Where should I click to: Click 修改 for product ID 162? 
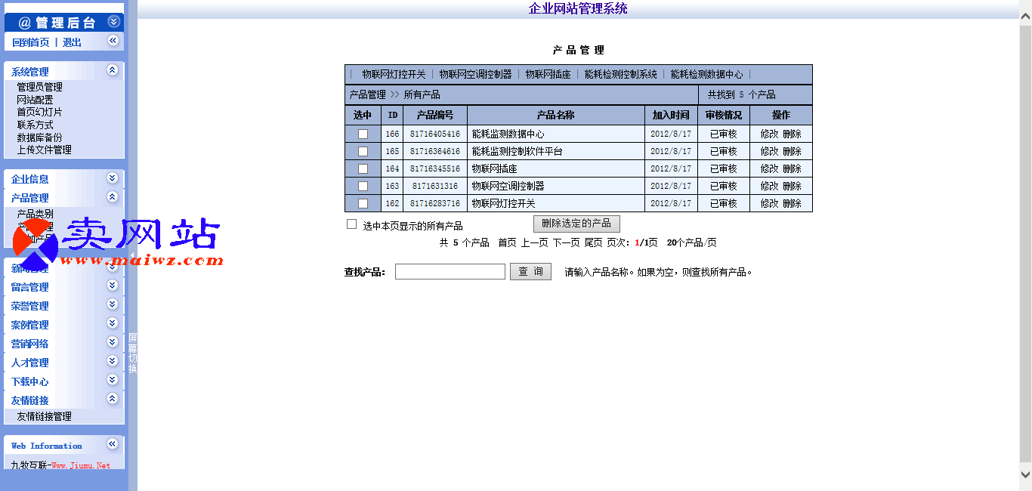769,204
